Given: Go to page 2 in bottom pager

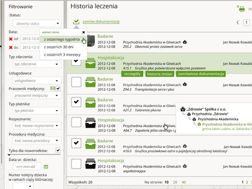Looking at the screenshot, I should pyautogui.click(x=247, y=182).
